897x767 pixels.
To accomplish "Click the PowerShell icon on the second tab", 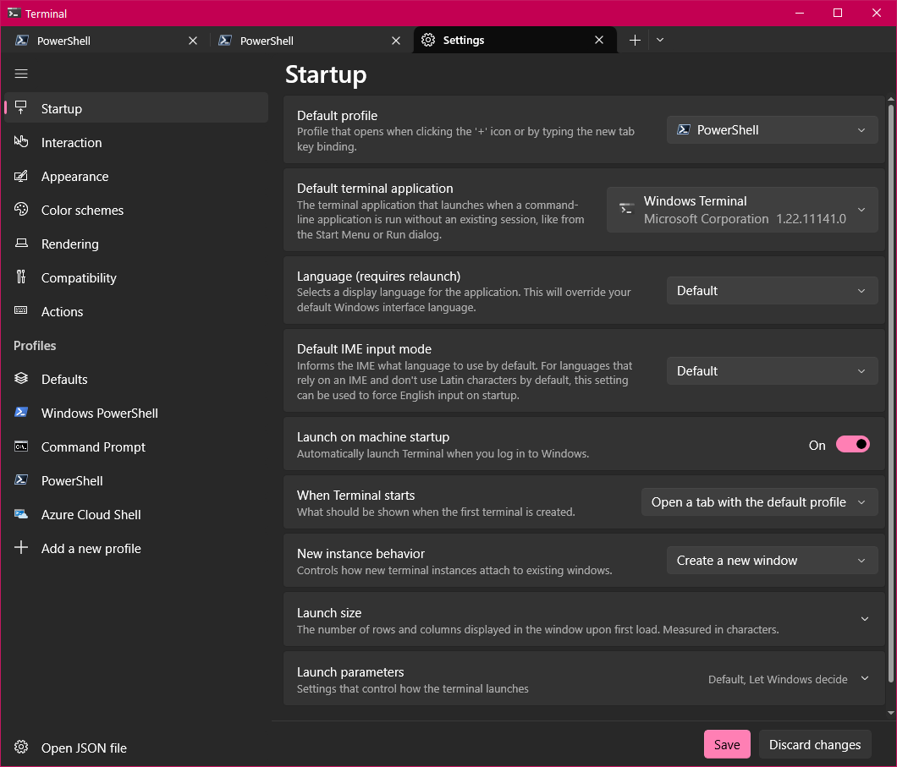I will pyautogui.click(x=225, y=40).
